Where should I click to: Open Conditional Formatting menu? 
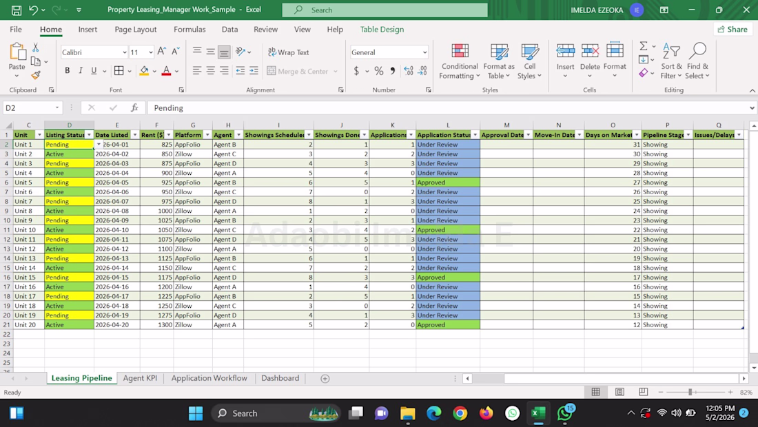[459, 61]
